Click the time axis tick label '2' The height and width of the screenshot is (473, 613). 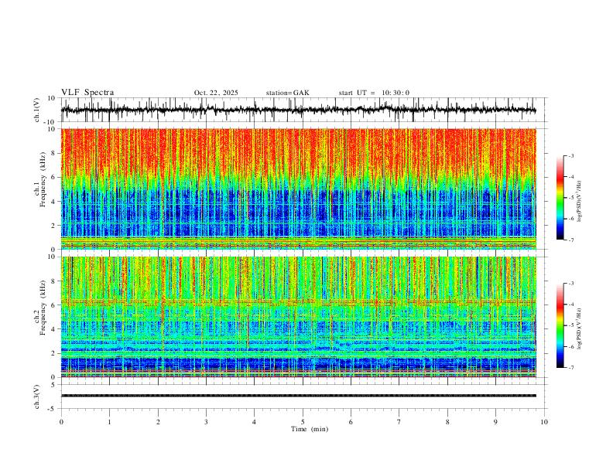pos(158,422)
